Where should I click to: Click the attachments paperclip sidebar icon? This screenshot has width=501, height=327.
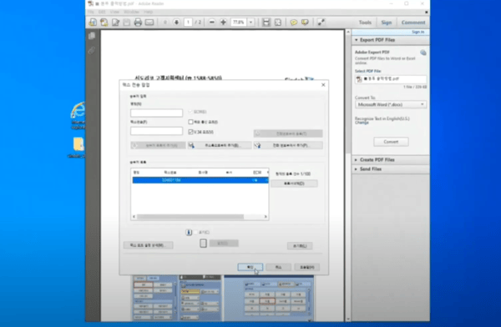[92, 50]
